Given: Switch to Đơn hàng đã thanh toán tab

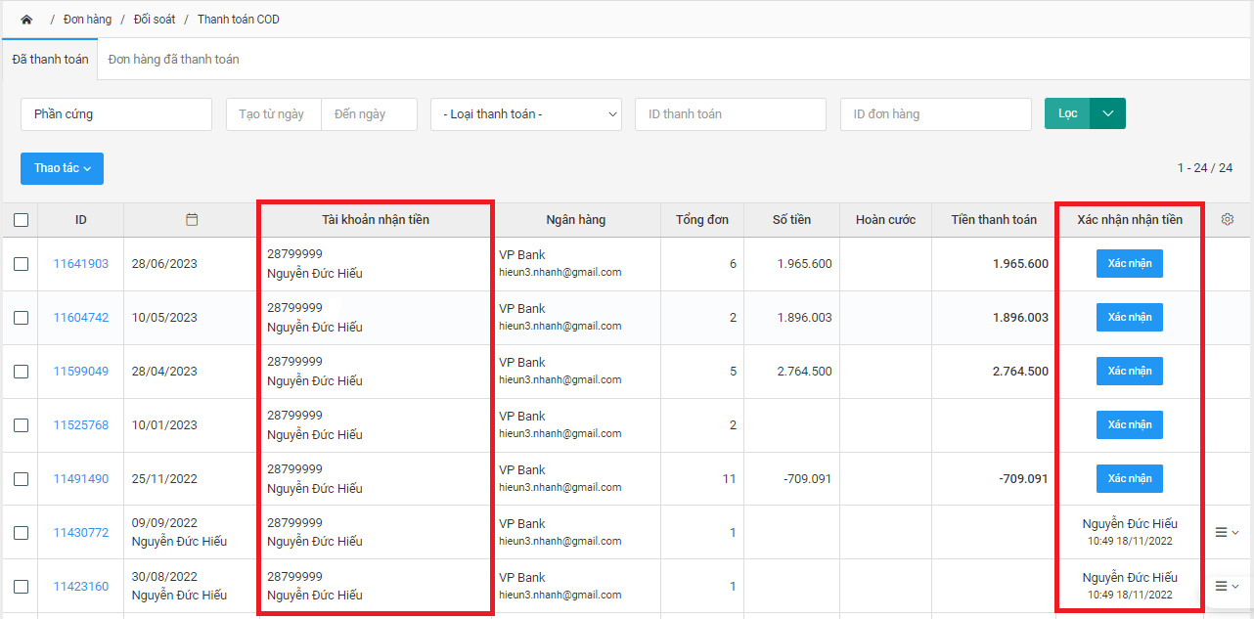Looking at the screenshot, I should click(174, 60).
